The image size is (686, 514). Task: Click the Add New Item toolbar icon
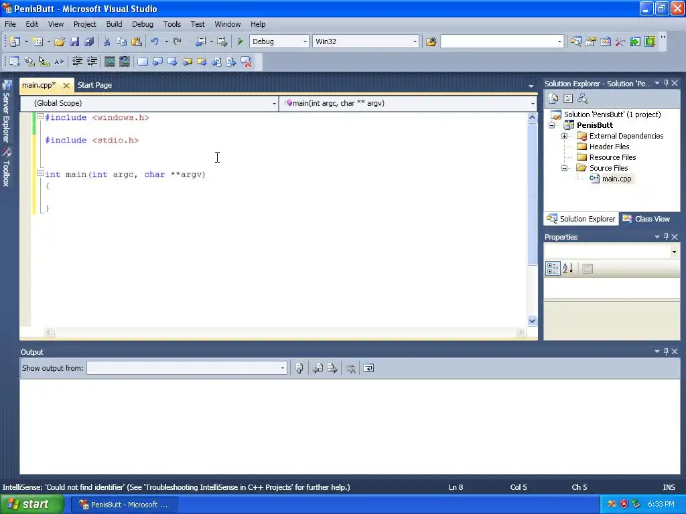click(x=38, y=41)
